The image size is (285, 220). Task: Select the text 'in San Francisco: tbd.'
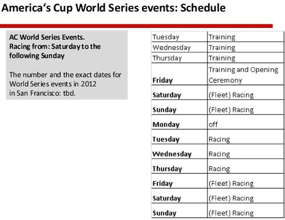click(42, 93)
